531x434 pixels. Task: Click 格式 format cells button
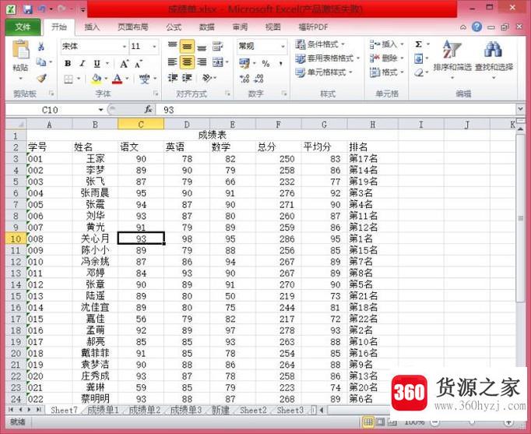(x=387, y=72)
